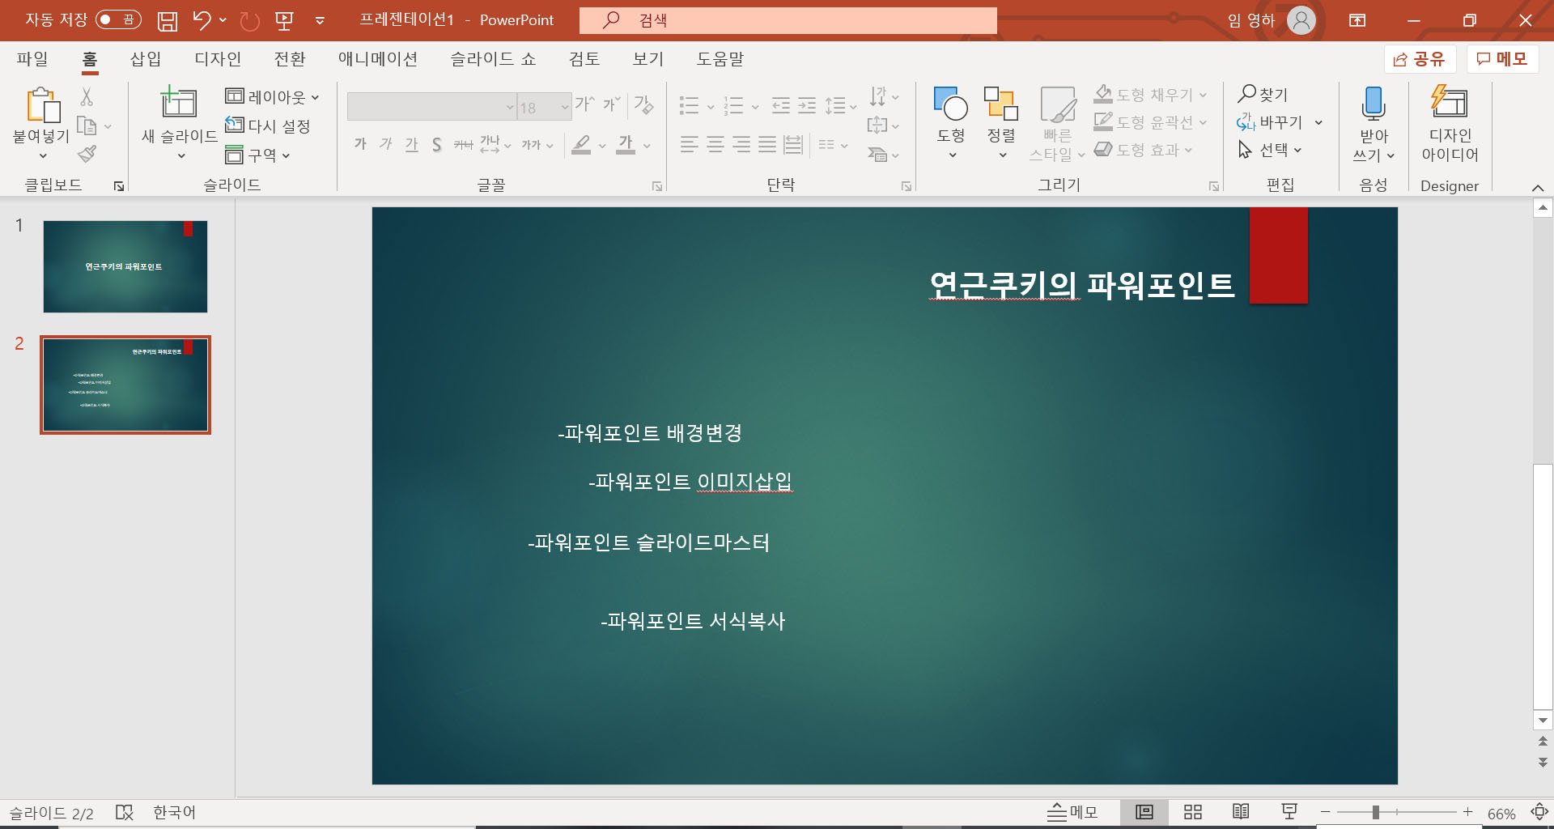Expand the Customize Quick Access Toolbar arrow
1554x829 pixels.
[x=320, y=20]
